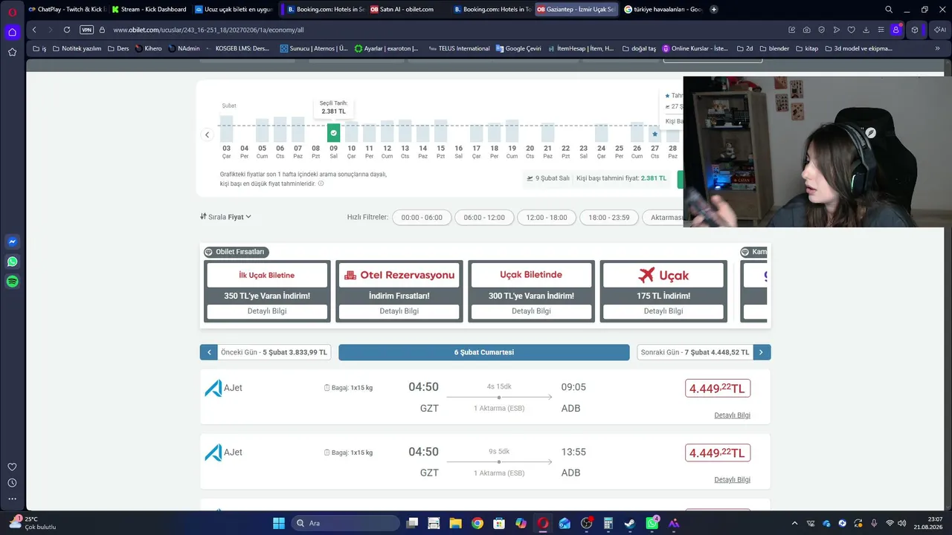Open WhatsApp from the taskbar
Screen dimensions: 952x535
(652, 523)
